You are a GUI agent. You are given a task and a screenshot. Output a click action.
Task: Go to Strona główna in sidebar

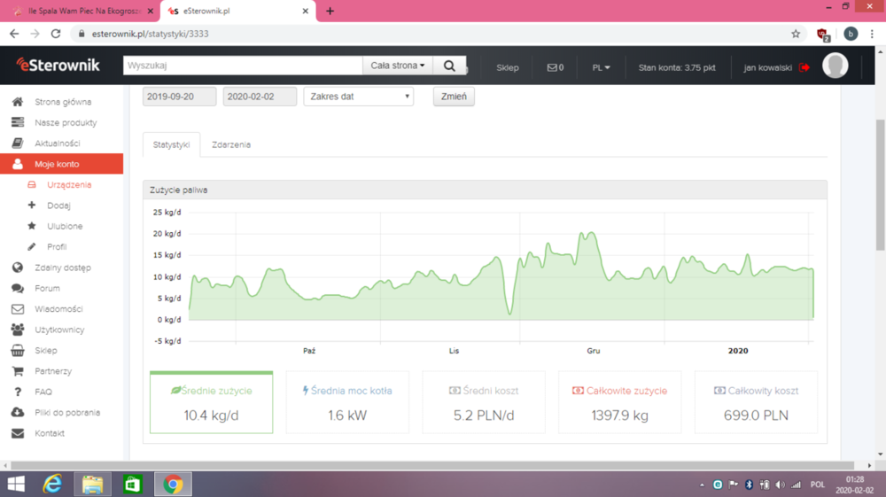pos(62,102)
